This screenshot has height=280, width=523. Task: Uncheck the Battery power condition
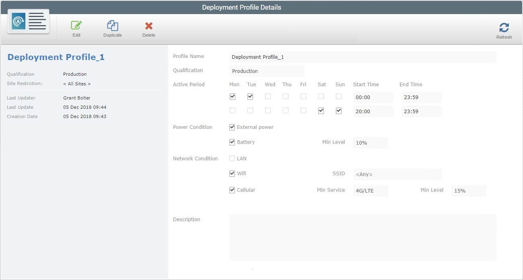232,142
